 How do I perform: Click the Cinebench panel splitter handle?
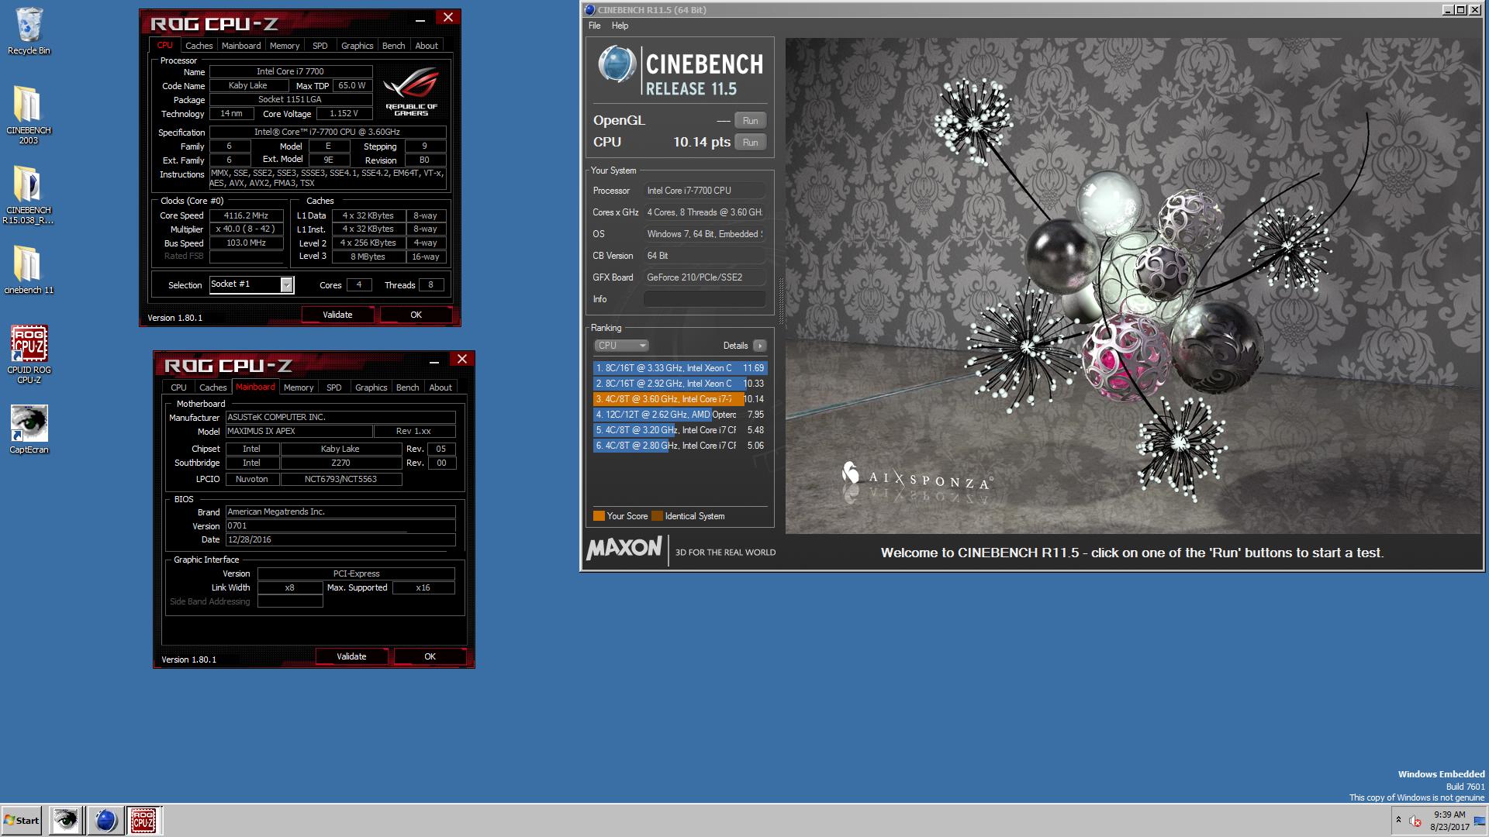[780, 301]
